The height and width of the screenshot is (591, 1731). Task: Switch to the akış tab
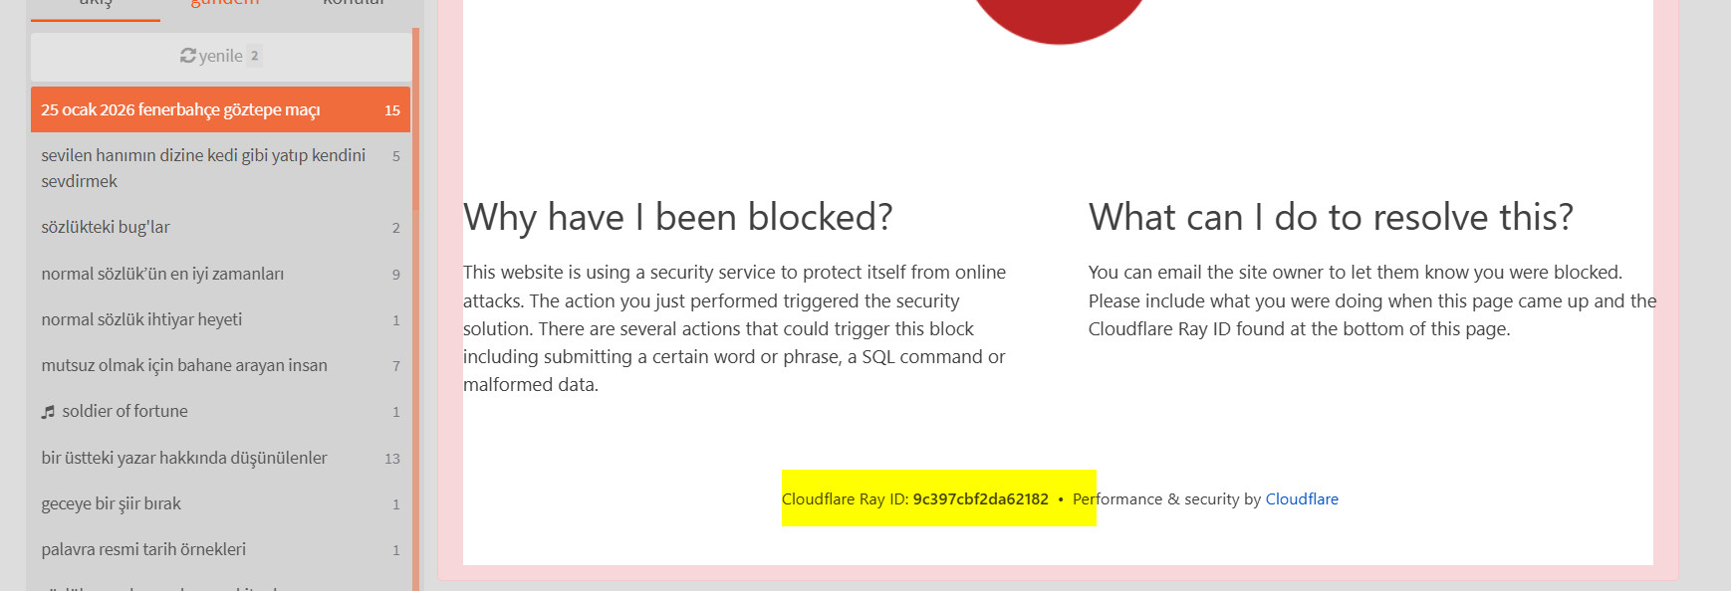click(96, 4)
